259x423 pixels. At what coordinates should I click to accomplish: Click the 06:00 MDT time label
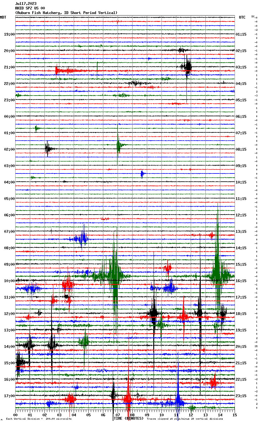pos(9,215)
